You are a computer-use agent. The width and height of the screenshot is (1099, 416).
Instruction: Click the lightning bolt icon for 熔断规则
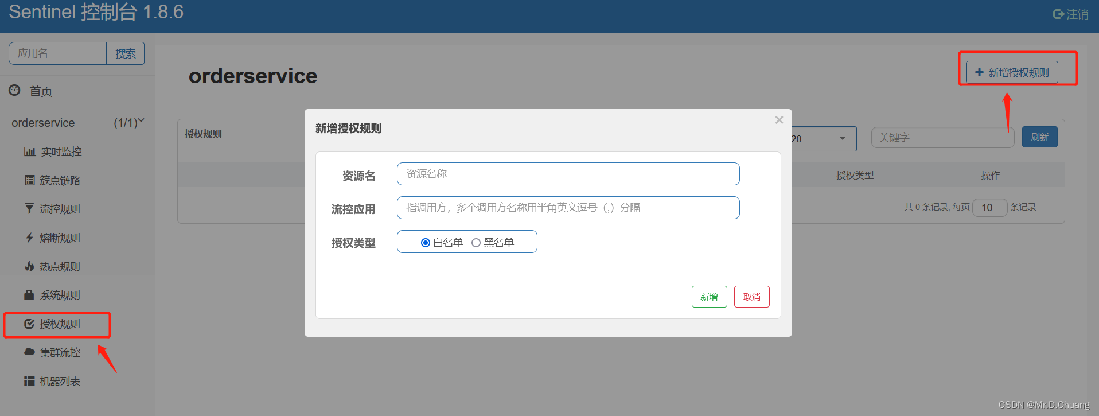(29, 238)
